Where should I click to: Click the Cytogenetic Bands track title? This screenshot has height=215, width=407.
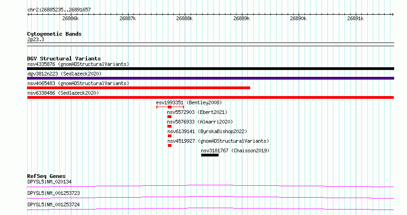pyautogui.click(x=54, y=34)
